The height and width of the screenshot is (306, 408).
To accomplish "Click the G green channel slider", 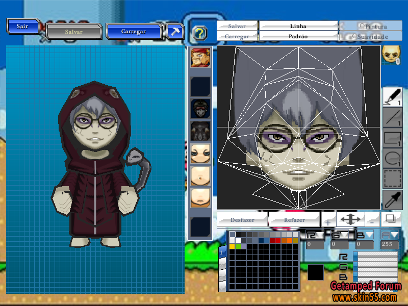I will (376, 267).
